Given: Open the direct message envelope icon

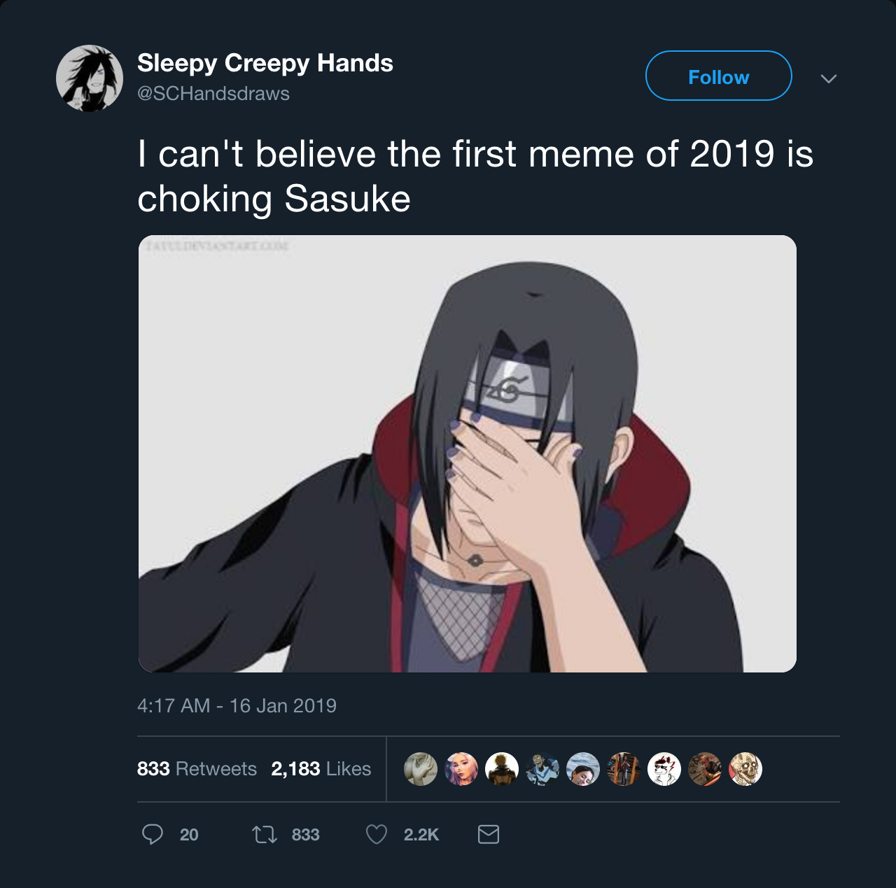Looking at the screenshot, I should (x=489, y=833).
